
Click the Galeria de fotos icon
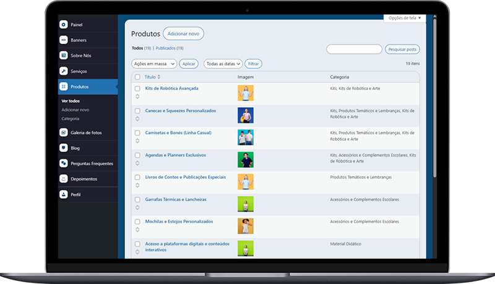[64, 132]
